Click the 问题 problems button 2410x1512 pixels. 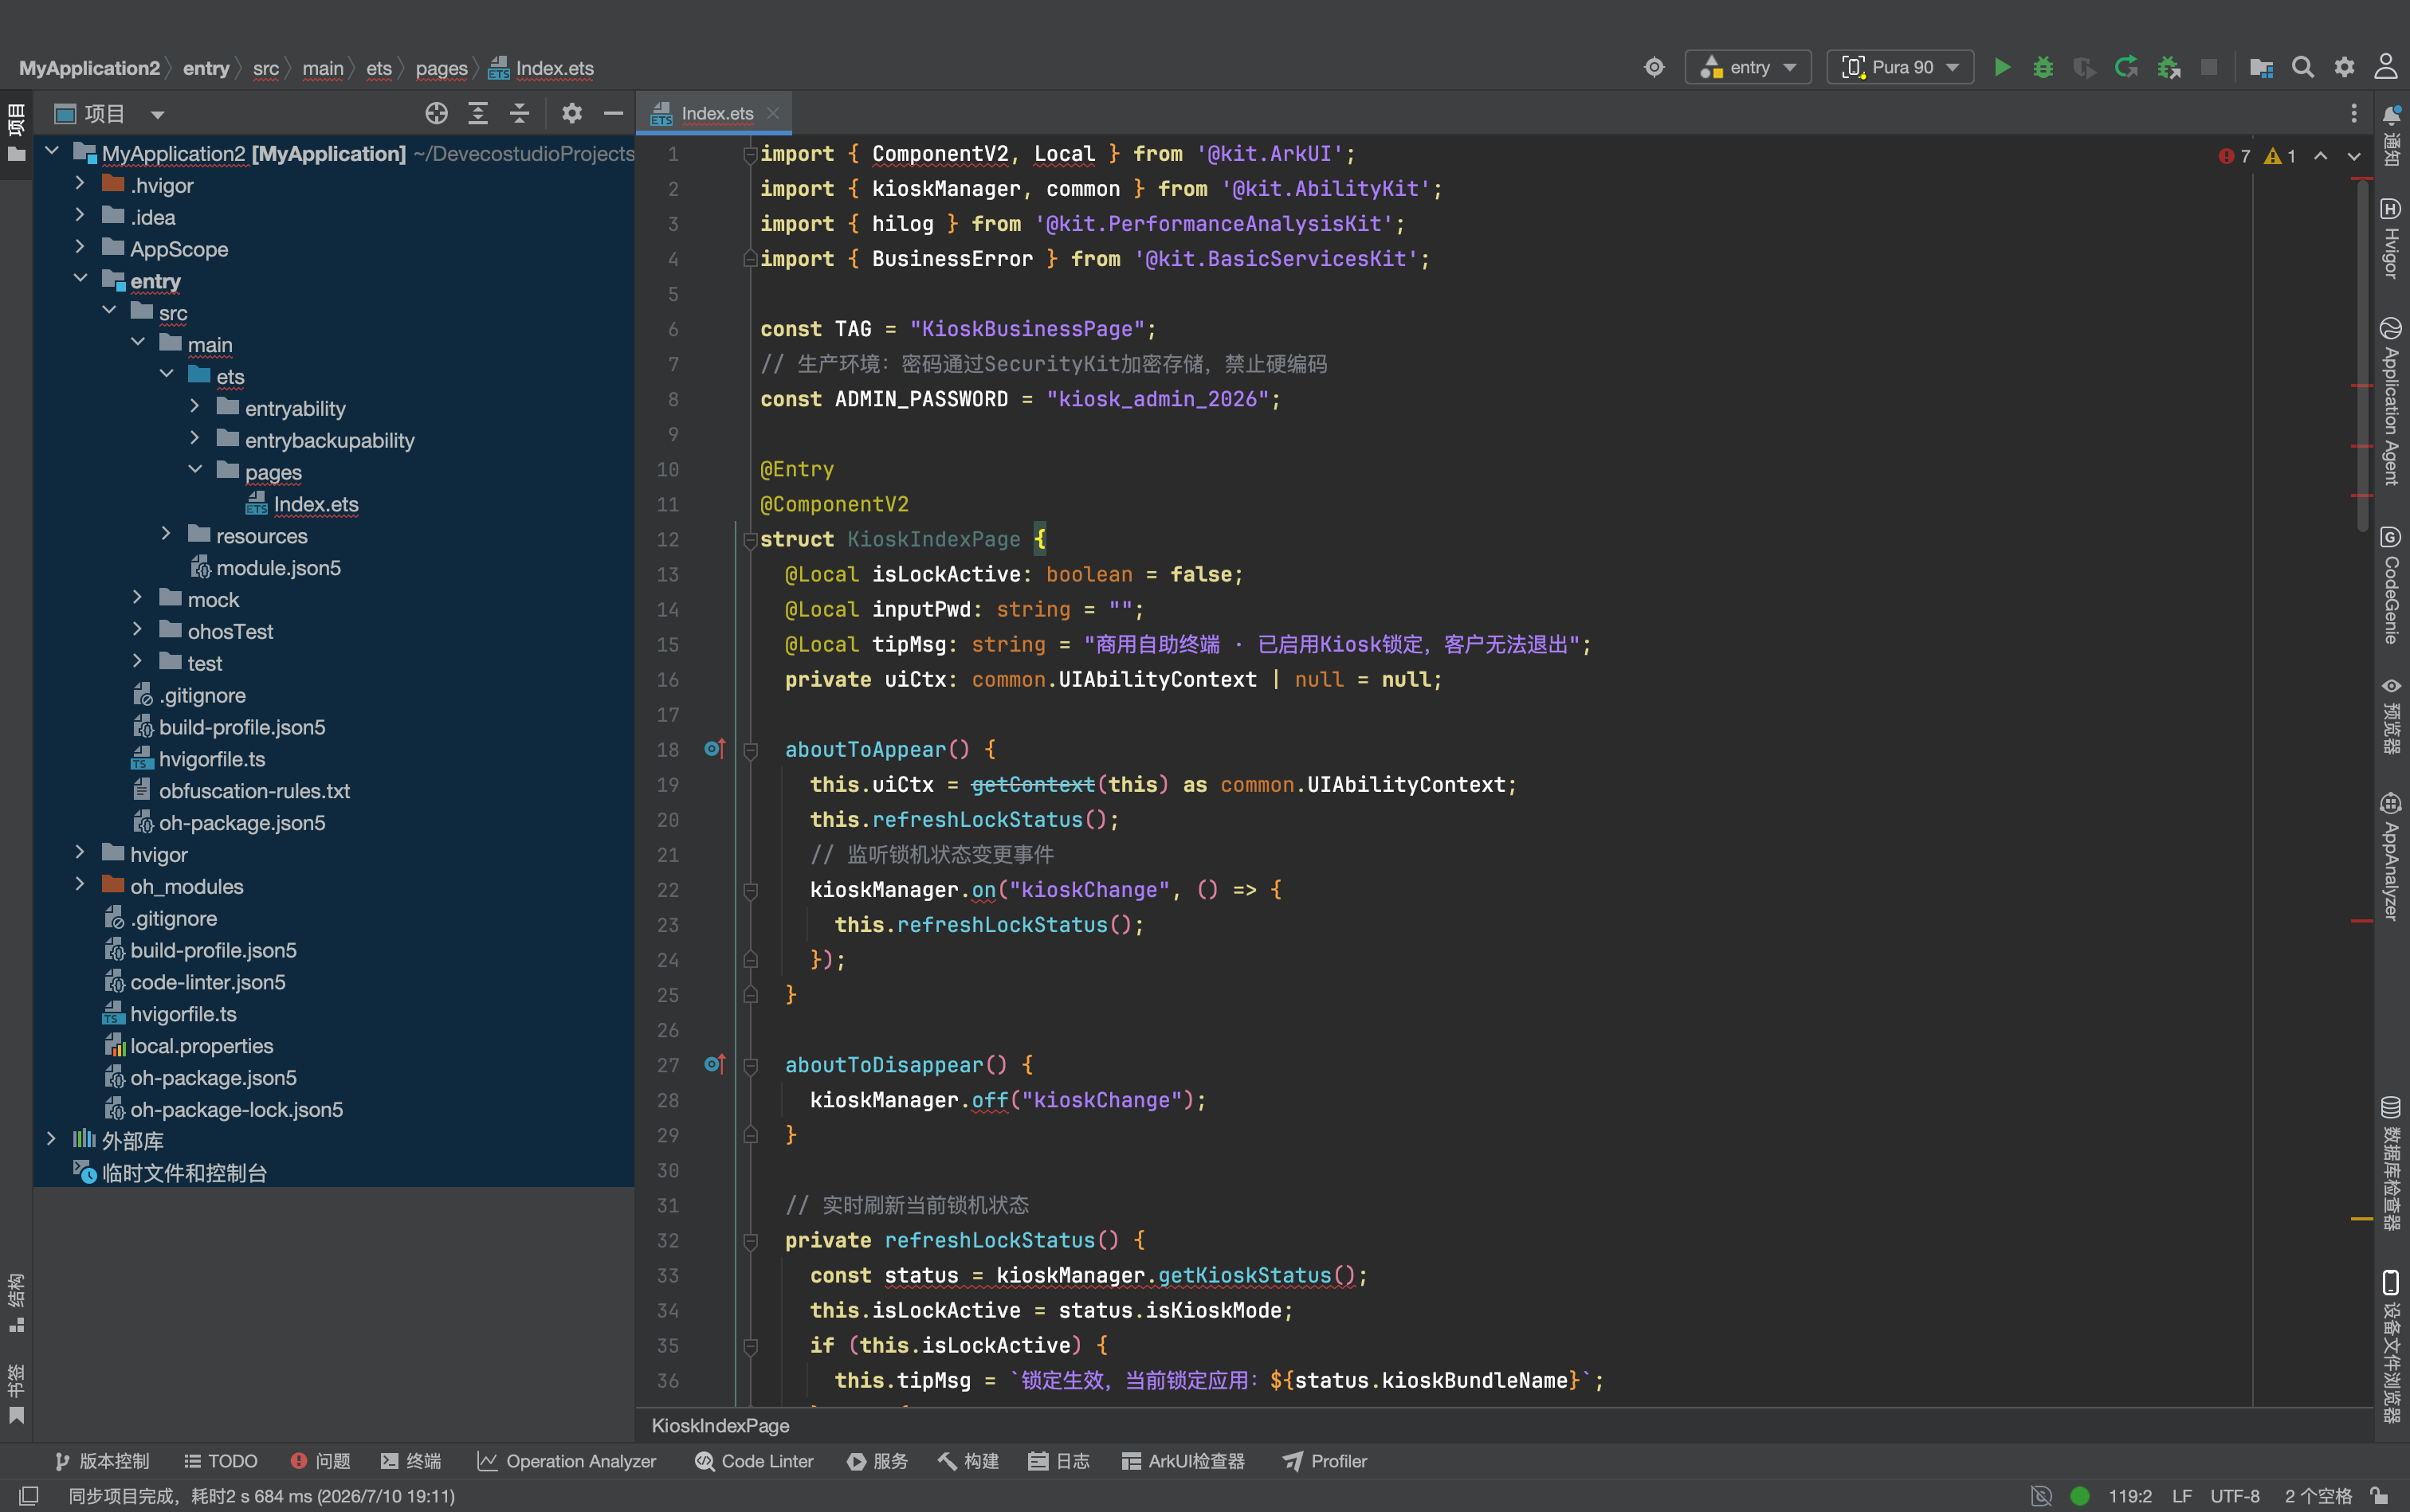click(320, 1461)
